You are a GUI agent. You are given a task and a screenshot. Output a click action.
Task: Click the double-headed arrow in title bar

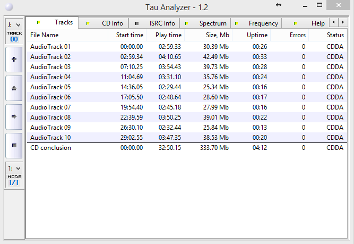click(x=279, y=5)
